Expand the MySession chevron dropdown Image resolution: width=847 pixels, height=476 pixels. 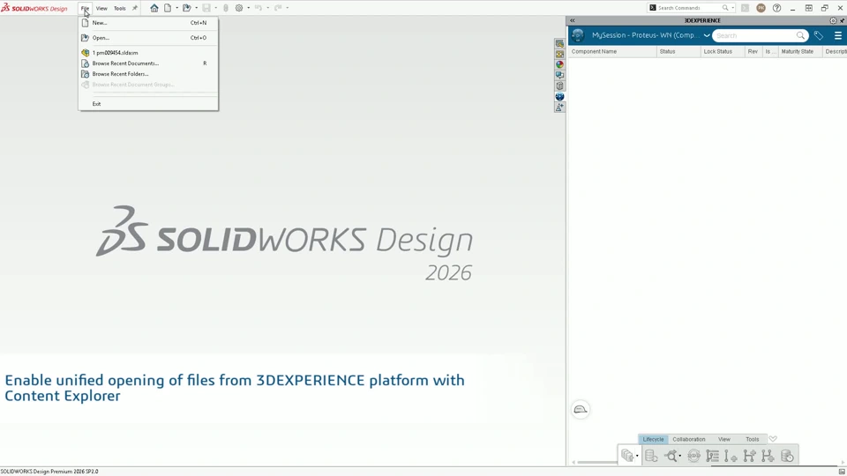point(706,35)
